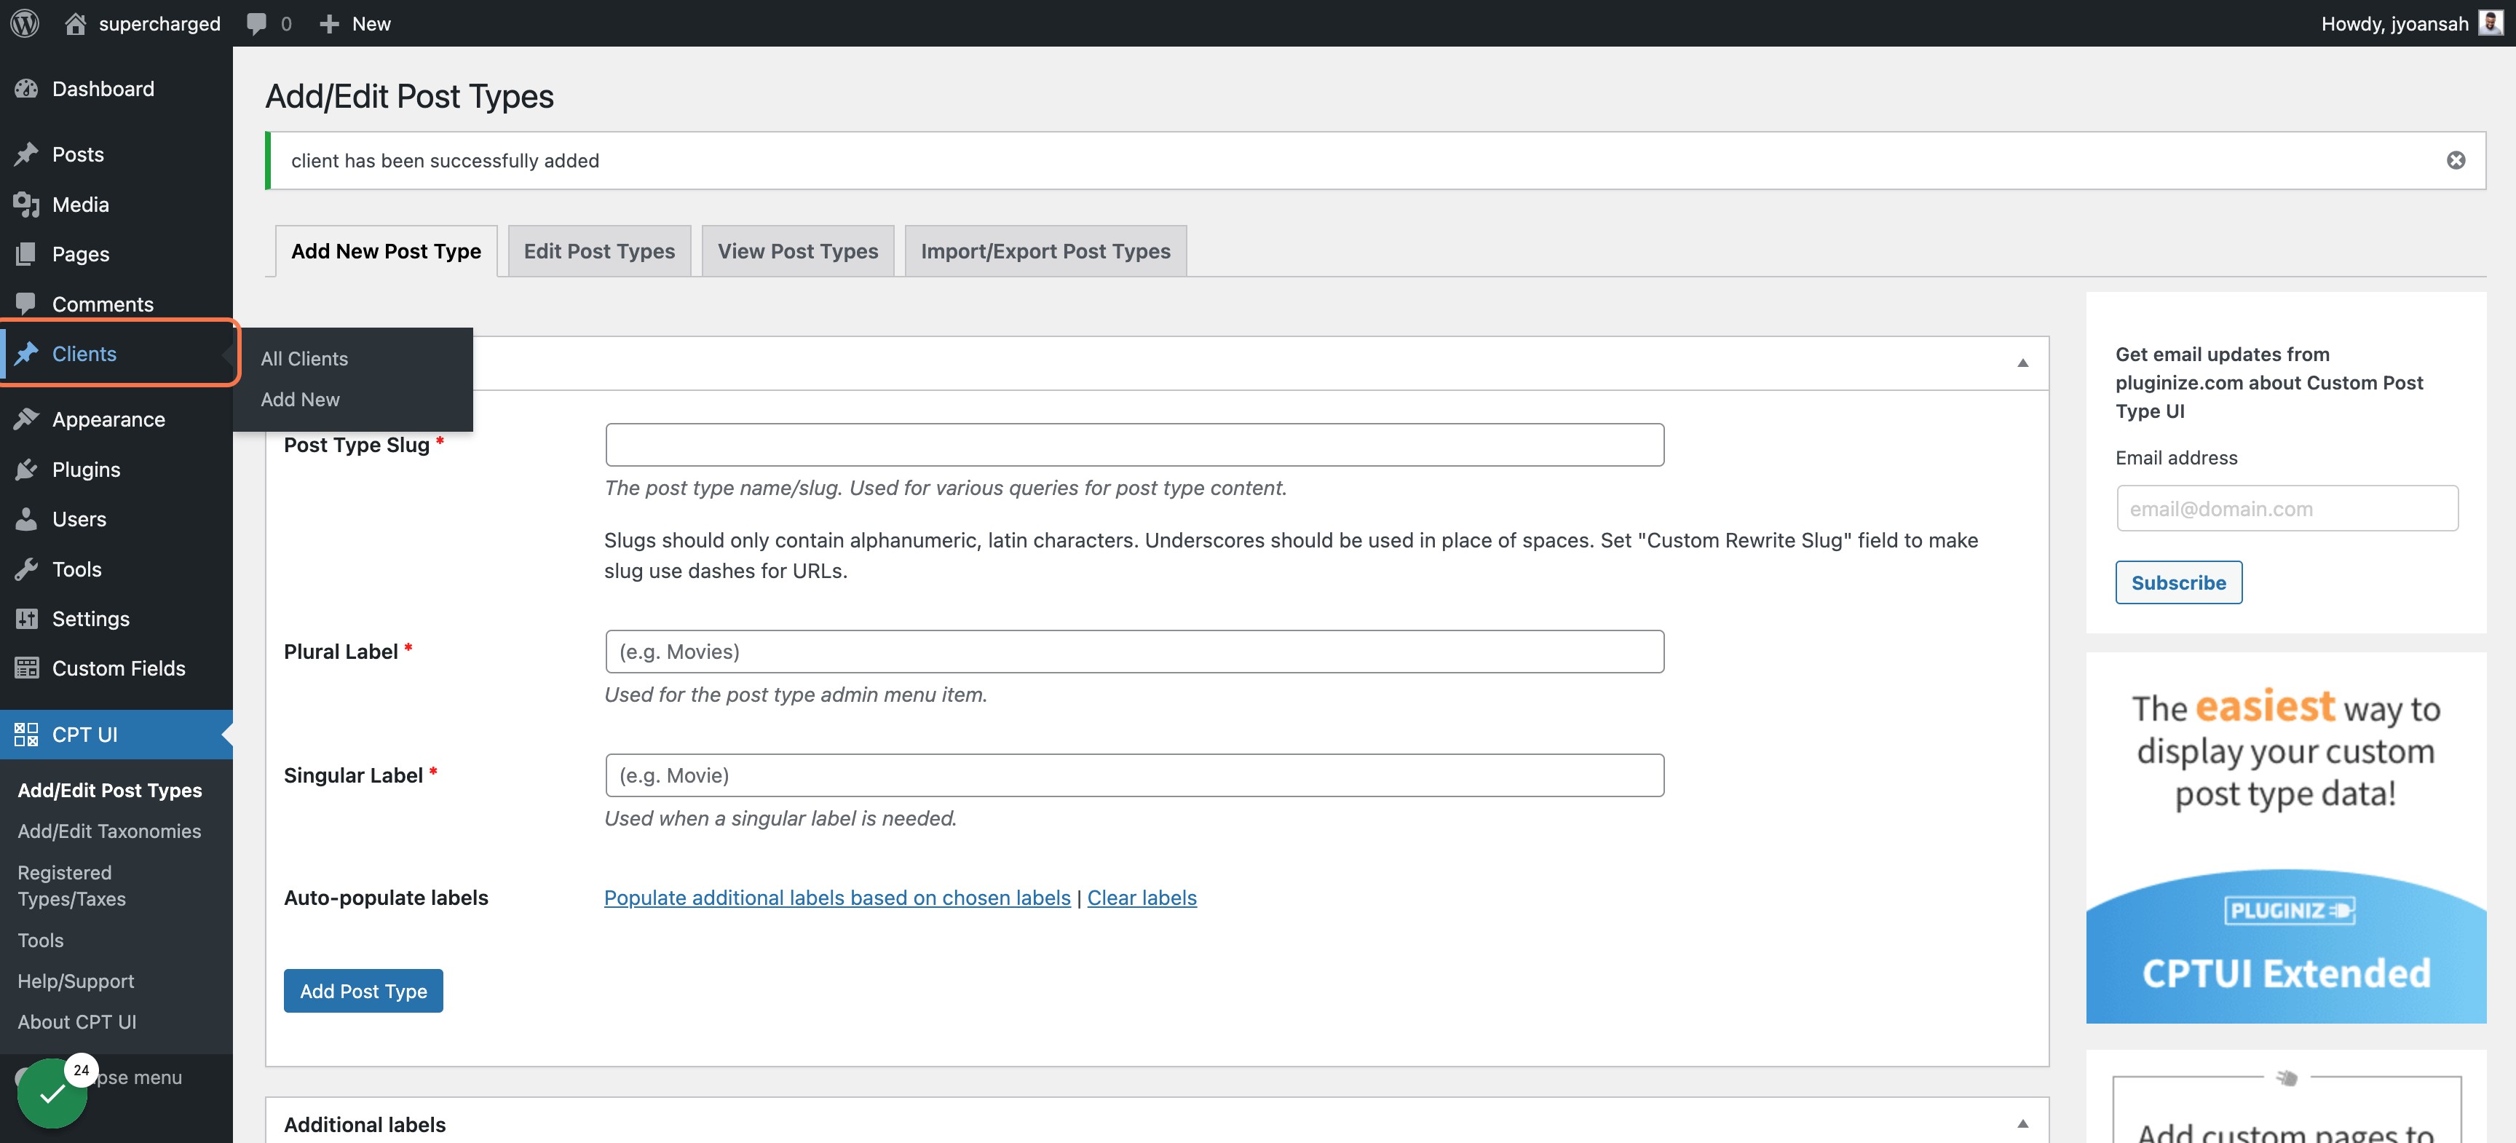Click the Appearance paintbrush icon
Image resolution: width=2516 pixels, height=1143 pixels.
pos(26,419)
